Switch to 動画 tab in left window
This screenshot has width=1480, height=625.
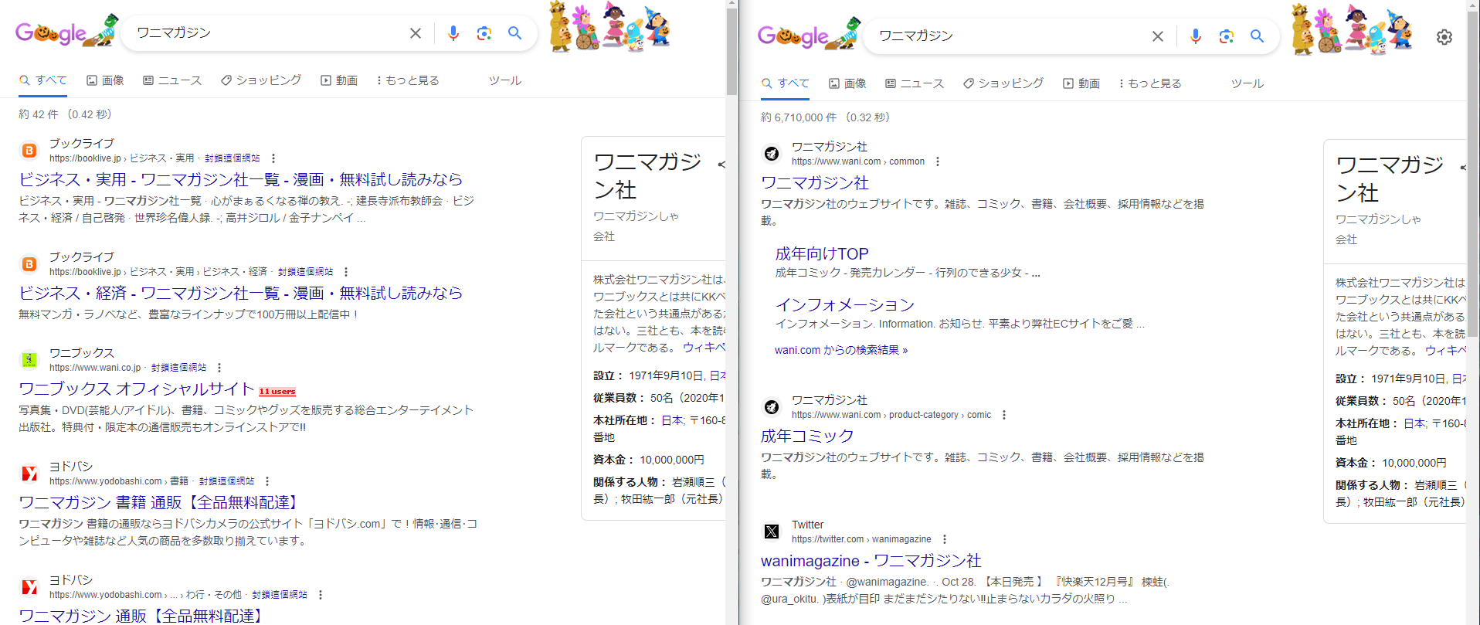point(339,80)
